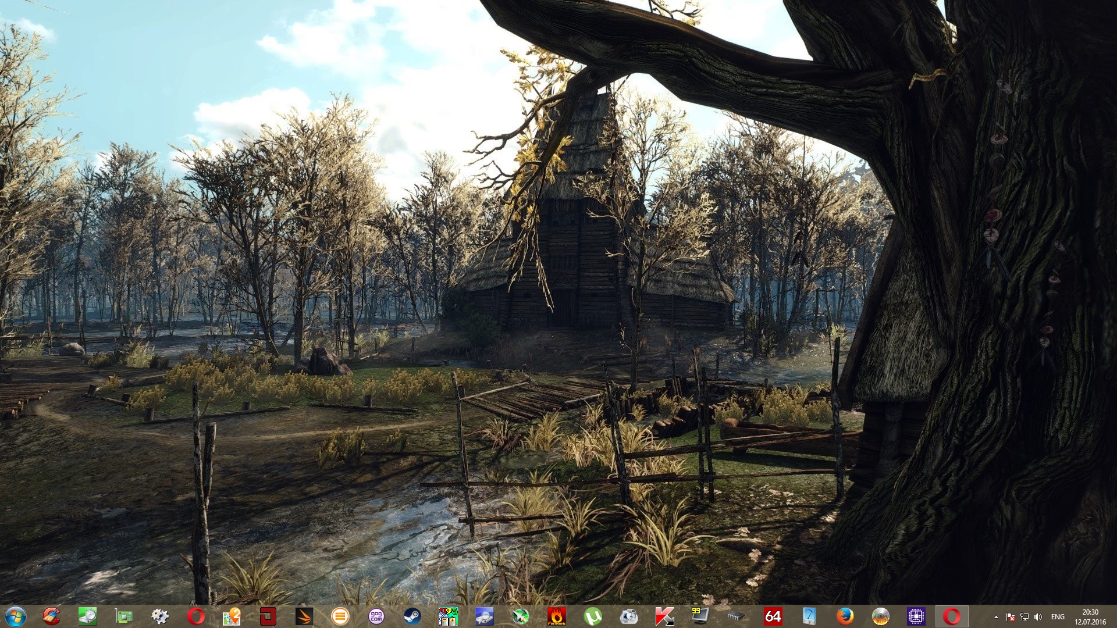
Task: Launch uTorrent from the taskbar
Action: tap(593, 616)
